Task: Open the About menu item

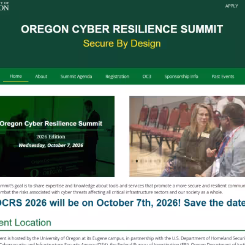Action: pos(41,77)
